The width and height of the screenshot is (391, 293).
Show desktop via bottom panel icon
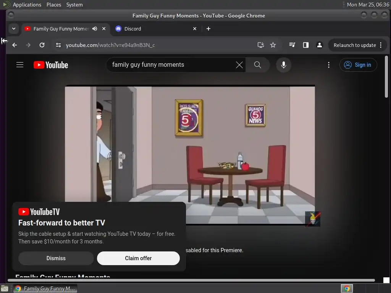(x=5, y=288)
